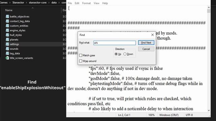
Task: Click the engine_styles file icon
Action: point(7,30)
